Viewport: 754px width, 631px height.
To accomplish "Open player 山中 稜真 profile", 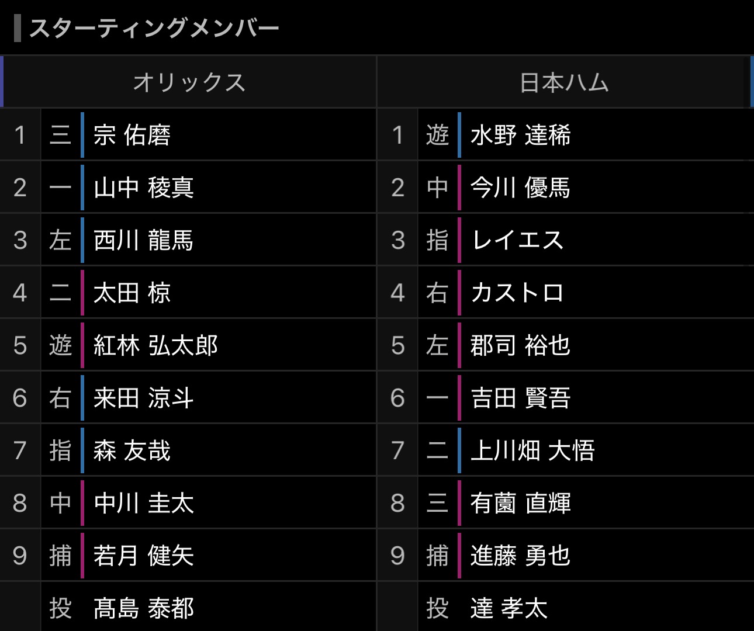I will [143, 188].
